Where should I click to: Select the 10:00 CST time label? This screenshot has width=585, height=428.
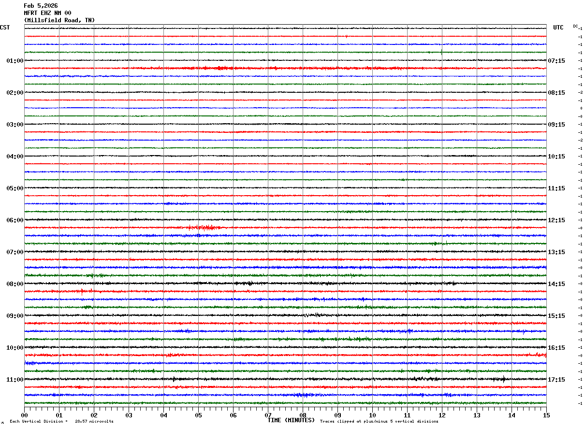[x=15, y=348]
